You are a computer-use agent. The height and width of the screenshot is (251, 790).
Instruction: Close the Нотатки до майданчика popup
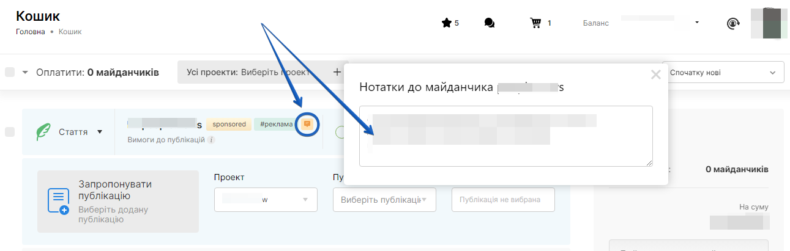tap(655, 75)
